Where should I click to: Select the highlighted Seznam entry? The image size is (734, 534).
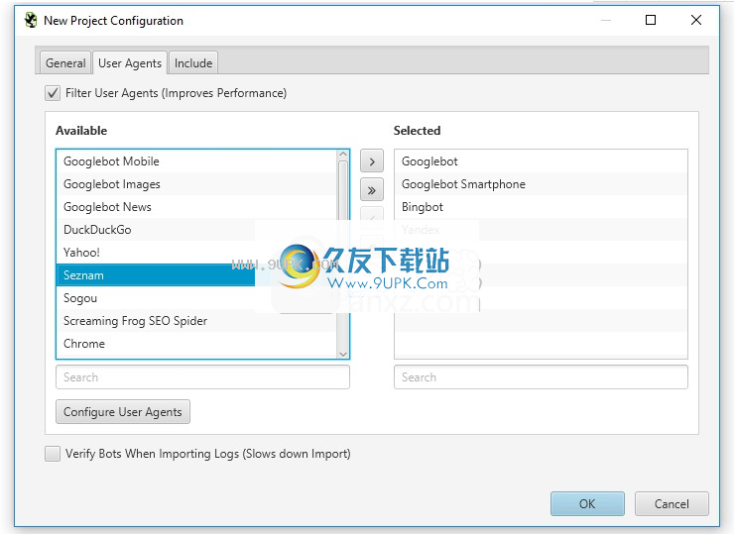tap(196, 275)
